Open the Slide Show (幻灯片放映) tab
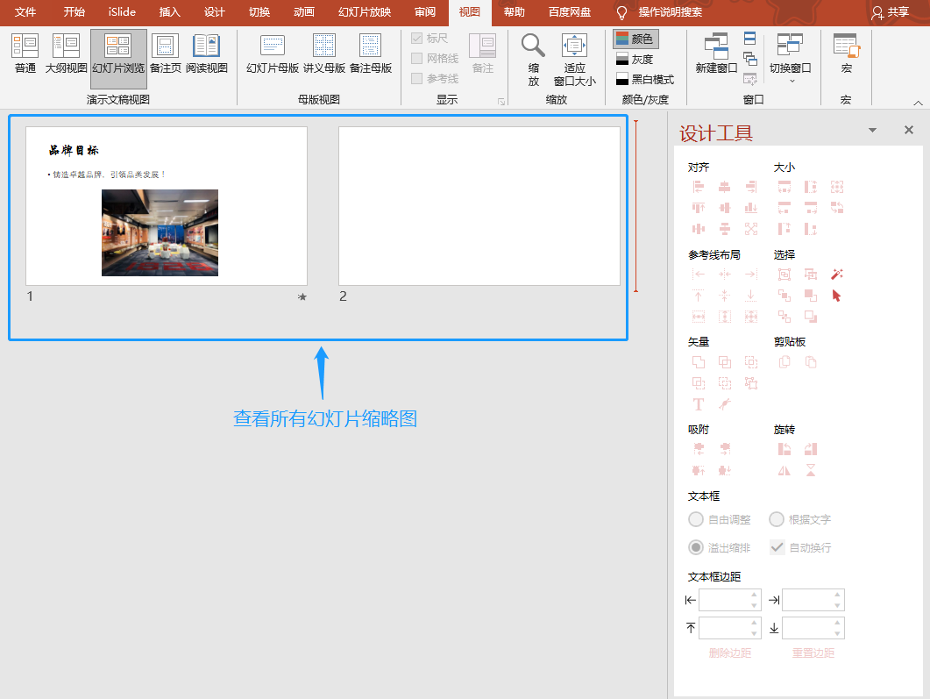Screen dimensions: 930x699 tap(364, 12)
